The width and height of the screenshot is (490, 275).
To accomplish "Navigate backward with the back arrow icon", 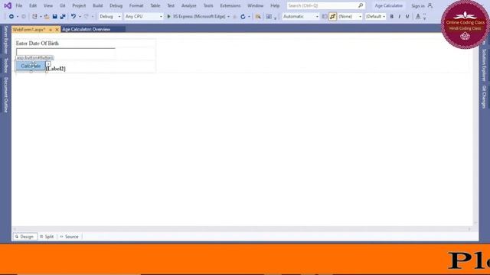I will coord(11,17).
